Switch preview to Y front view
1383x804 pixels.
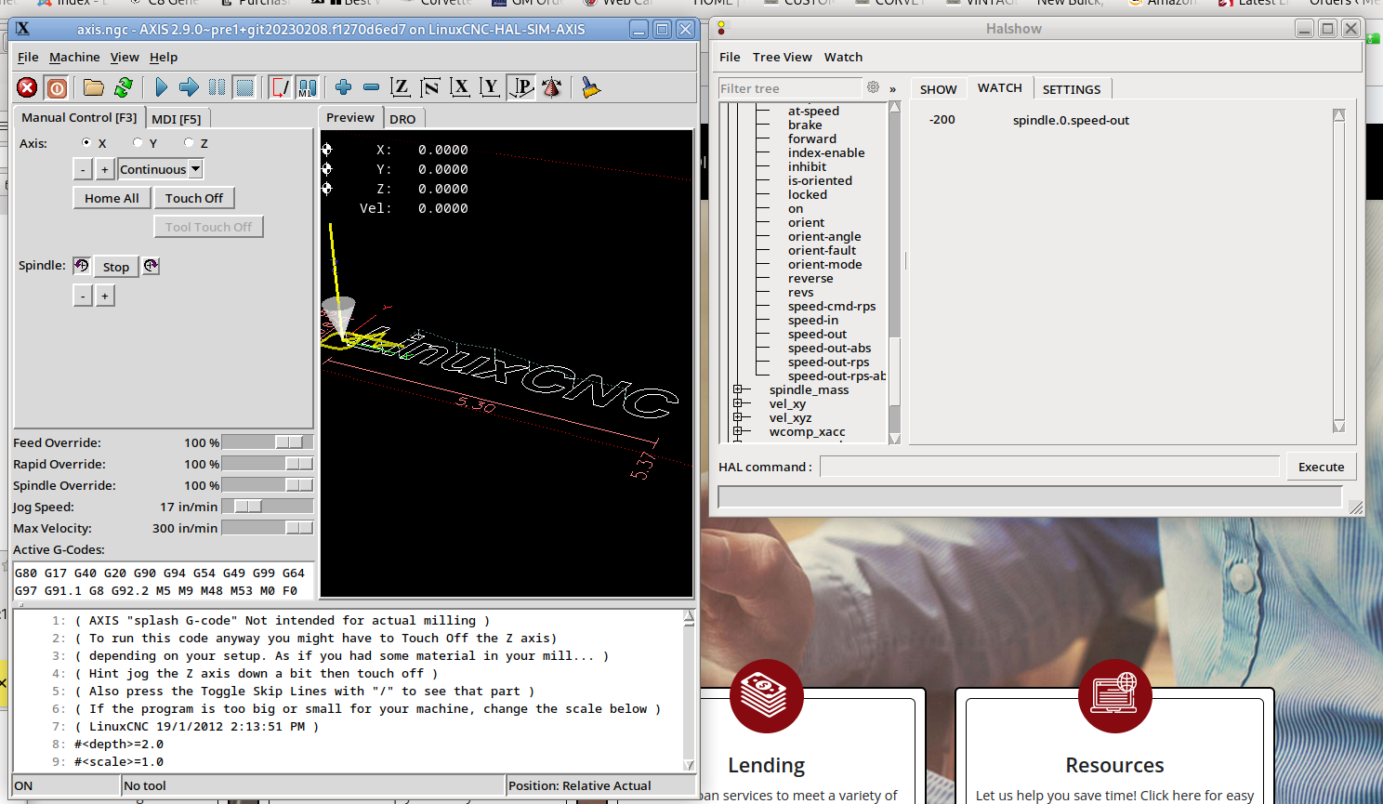pyautogui.click(x=490, y=87)
